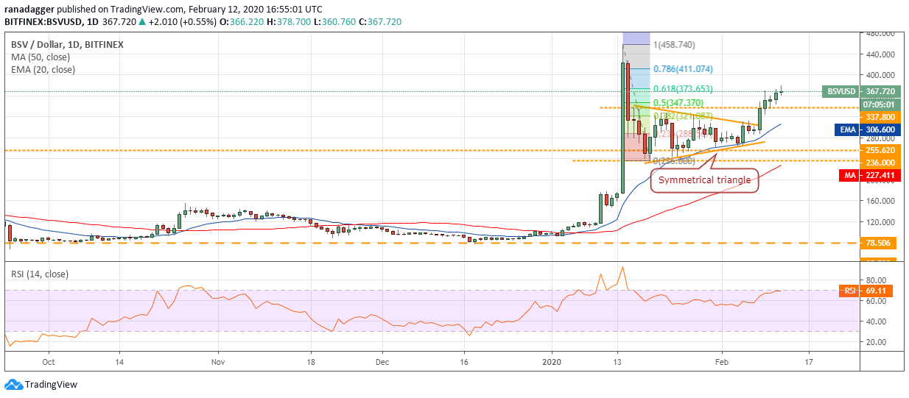Select the 'BSV / Dollar, 1D, BITFINEX' chart title

click(x=67, y=44)
